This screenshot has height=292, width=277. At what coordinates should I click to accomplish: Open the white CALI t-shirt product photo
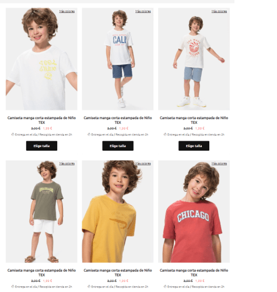coord(118,59)
